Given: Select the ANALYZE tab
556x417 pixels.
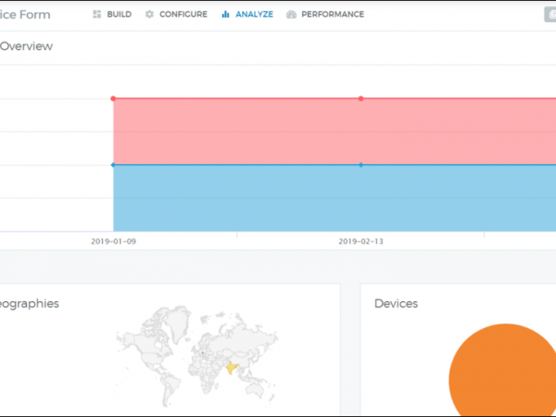Looking at the screenshot, I should [x=253, y=15].
